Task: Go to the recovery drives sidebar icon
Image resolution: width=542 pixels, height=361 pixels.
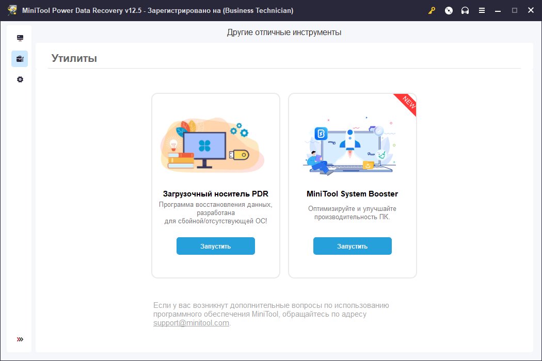Action: [x=20, y=38]
